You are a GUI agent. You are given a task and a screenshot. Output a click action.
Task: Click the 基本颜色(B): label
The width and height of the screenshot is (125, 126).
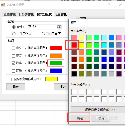coord(79,31)
